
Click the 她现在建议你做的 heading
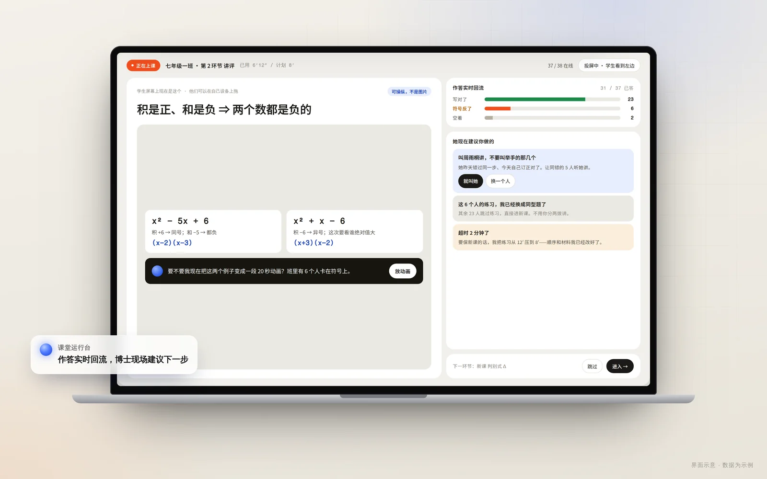[473, 141]
